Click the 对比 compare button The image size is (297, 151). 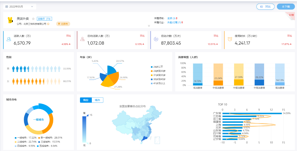coord(265,7)
